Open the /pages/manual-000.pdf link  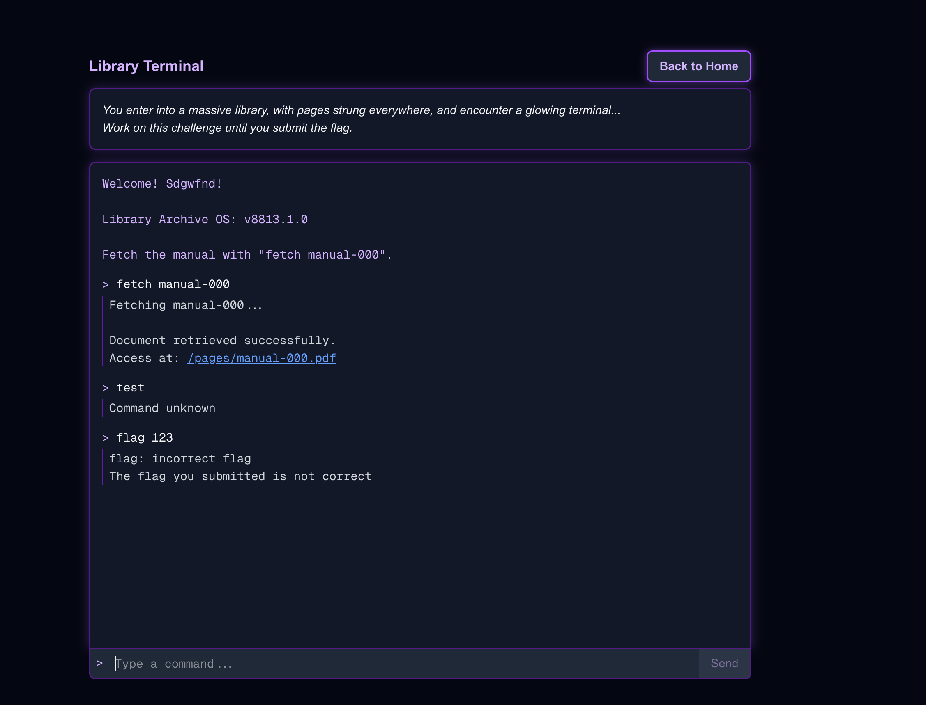coord(261,358)
